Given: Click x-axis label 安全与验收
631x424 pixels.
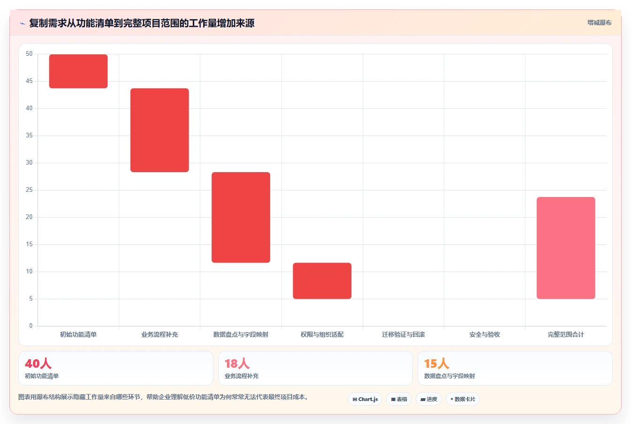Looking at the screenshot, I should pos(485,334).
